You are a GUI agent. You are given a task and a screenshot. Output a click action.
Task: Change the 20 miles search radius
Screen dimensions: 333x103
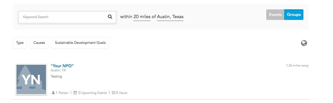142,17
